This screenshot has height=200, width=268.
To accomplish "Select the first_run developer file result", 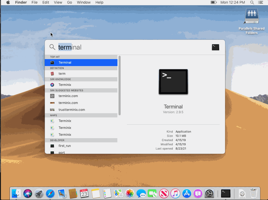I will 81,146.
